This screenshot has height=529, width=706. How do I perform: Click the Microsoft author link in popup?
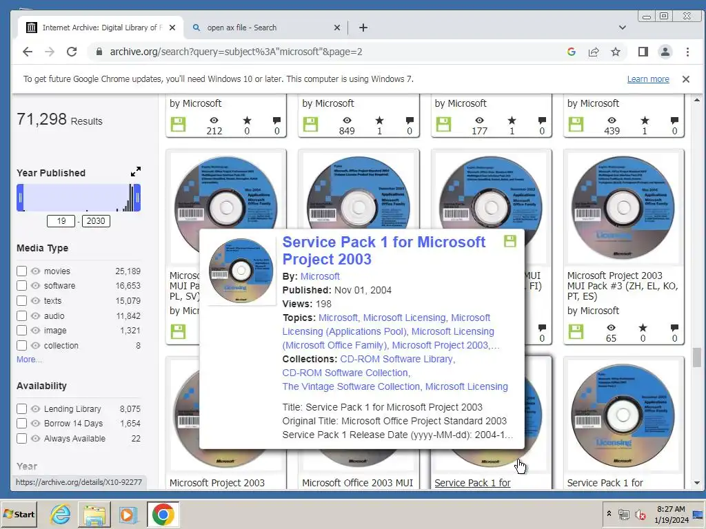[x=320, y=276]
